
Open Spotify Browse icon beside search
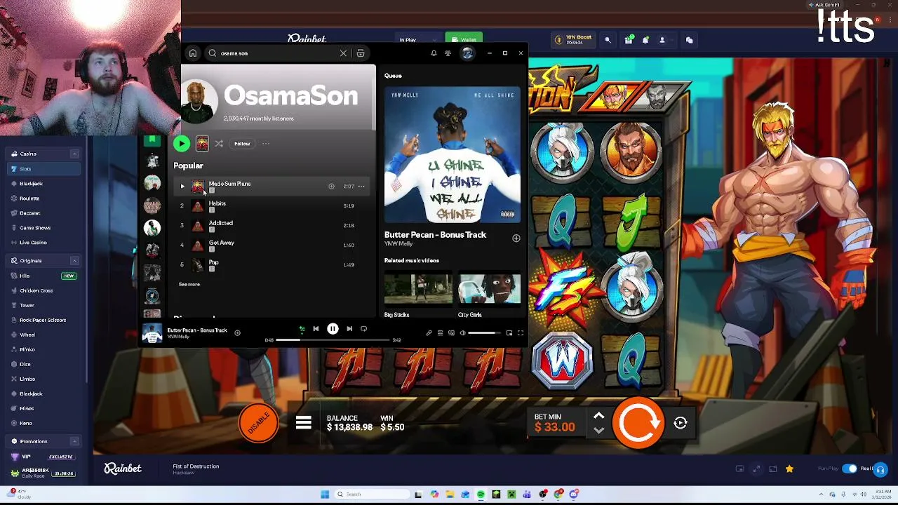(x=361, y=53)
